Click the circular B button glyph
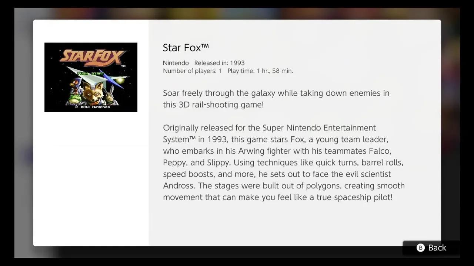The image size is (474, 266). click(x=420, y=248)
